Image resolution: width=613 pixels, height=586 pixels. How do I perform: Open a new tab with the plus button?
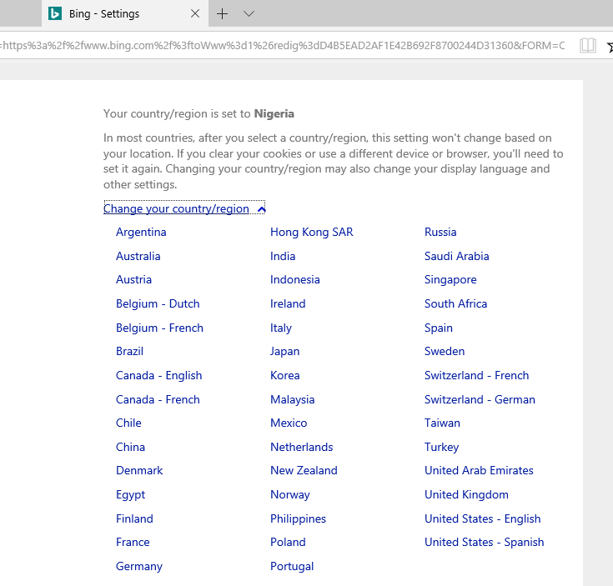click(x=222, y=14)
